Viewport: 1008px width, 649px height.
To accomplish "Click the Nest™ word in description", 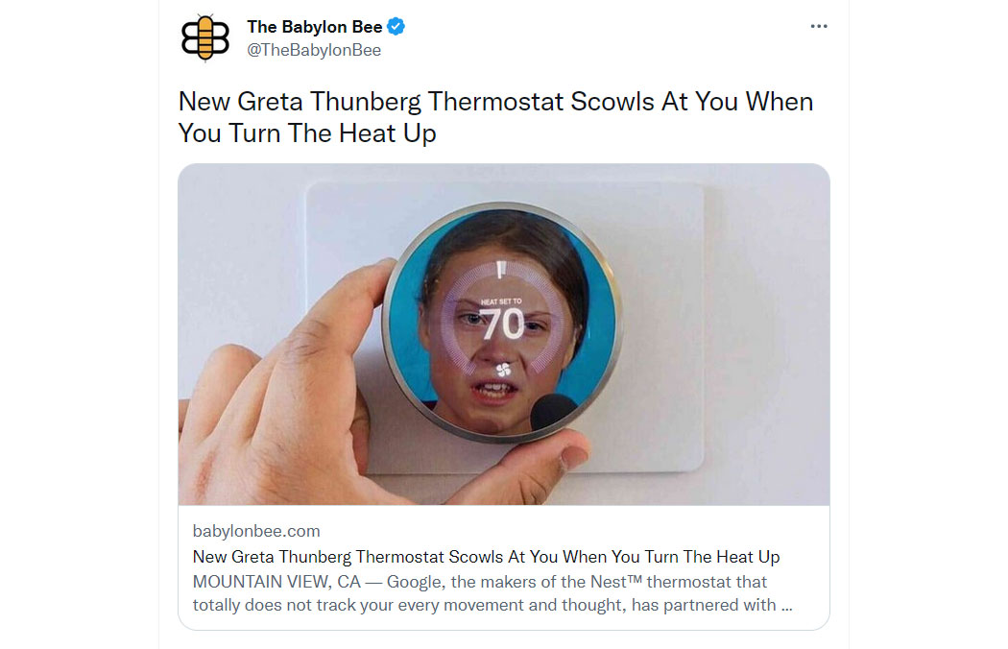I will pyautogui.click(x=616, y=582).
